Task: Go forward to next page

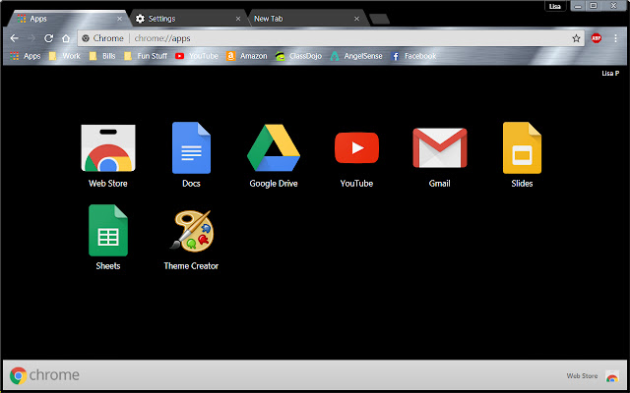Action: pos(31,38)
